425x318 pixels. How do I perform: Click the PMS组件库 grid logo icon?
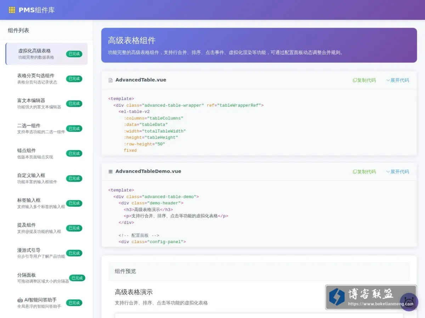click(x=12, y=10)
